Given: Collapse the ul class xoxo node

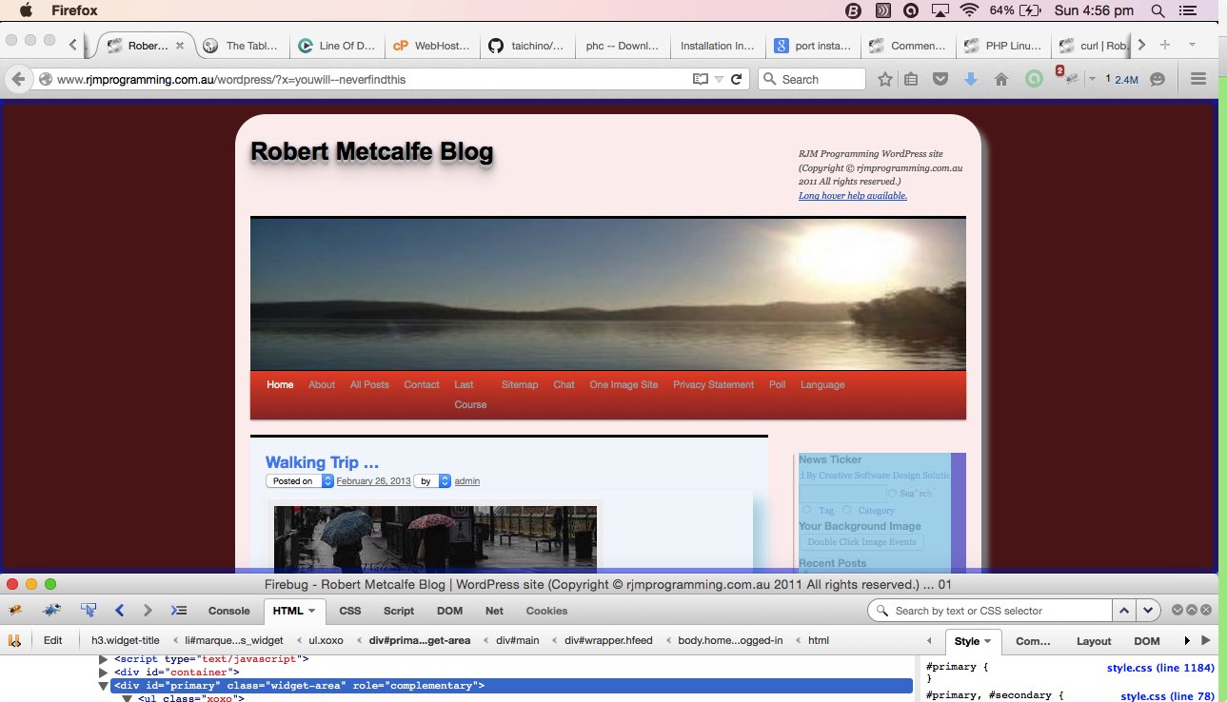Looking at the screenshot, I should pos(127,698).
